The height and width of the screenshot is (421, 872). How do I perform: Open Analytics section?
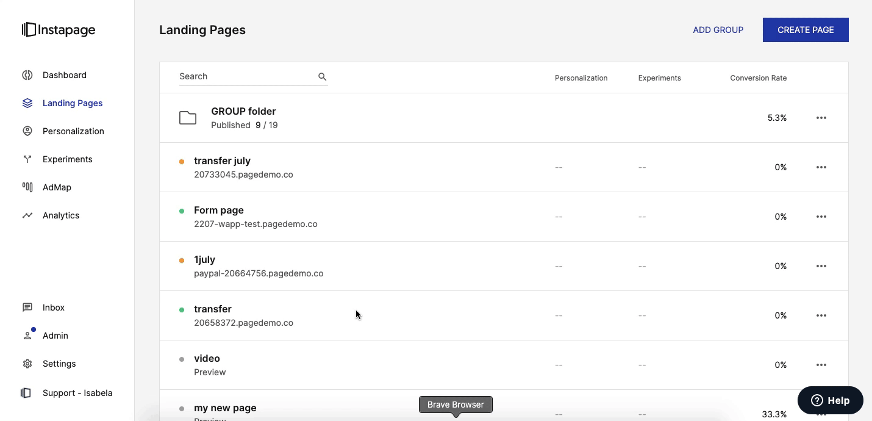(61, 215)
